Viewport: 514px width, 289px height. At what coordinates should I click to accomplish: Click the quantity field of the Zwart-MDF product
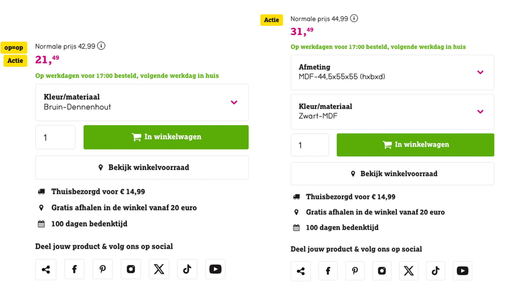(310, 145)
